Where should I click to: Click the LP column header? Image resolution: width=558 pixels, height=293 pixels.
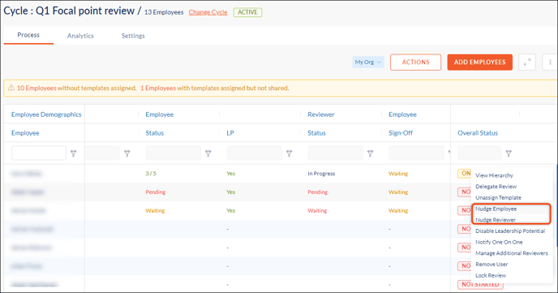[x=230, y=133]
